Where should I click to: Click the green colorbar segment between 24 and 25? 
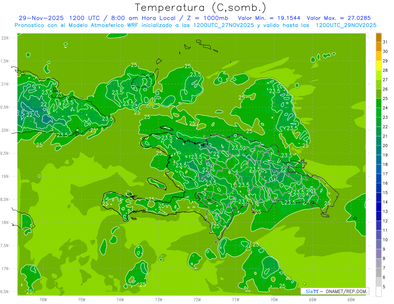[x=379, y=103]
